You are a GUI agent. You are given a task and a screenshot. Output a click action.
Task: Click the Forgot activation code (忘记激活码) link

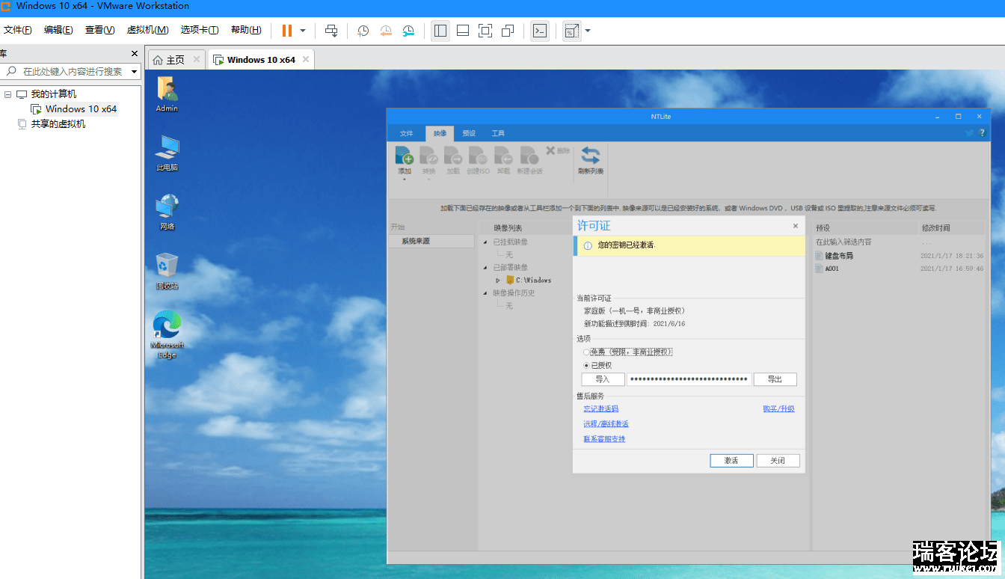click(x=601, y=409)
